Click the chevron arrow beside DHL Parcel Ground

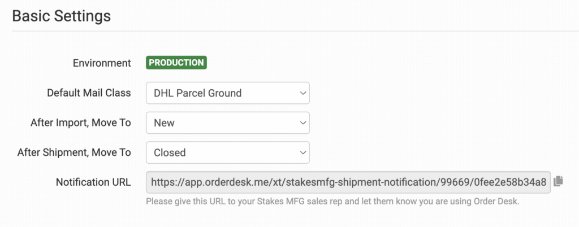(x=301, y=93)
